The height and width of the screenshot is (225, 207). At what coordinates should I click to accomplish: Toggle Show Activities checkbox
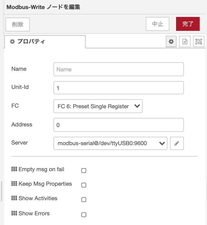tap(84, 200)
